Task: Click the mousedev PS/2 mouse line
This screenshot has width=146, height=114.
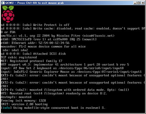Action: tap(43, 47)
